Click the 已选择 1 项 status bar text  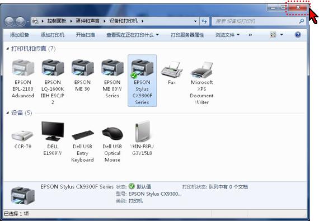(x=16, y=214)
